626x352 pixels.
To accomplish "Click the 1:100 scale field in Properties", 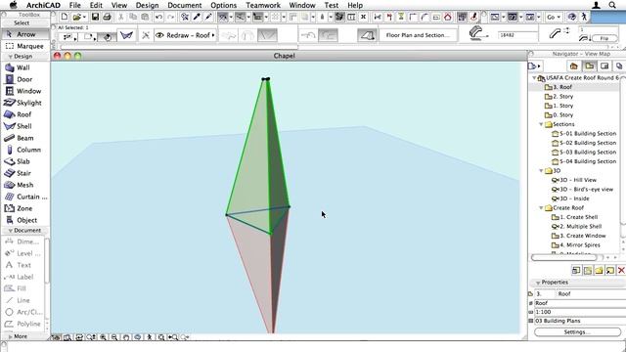I will (580, 312).
